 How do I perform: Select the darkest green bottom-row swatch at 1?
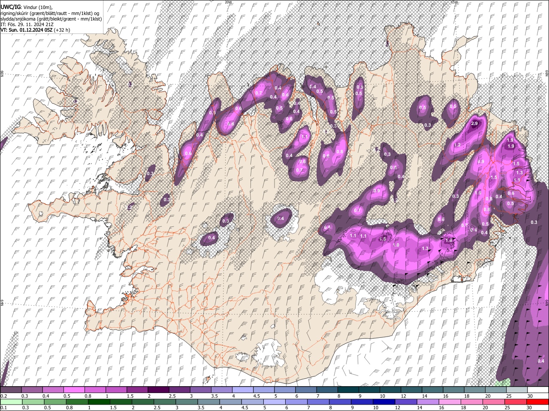point(99,402)
